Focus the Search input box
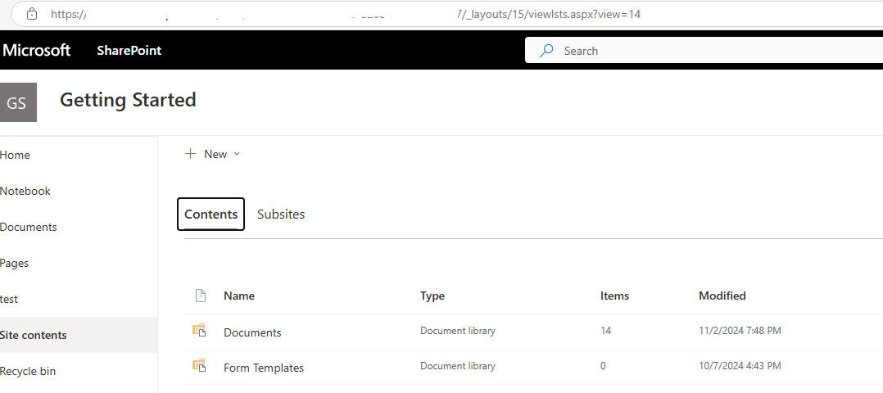The height and width of the screenshot is (393, 883). [x=704, y=51]
